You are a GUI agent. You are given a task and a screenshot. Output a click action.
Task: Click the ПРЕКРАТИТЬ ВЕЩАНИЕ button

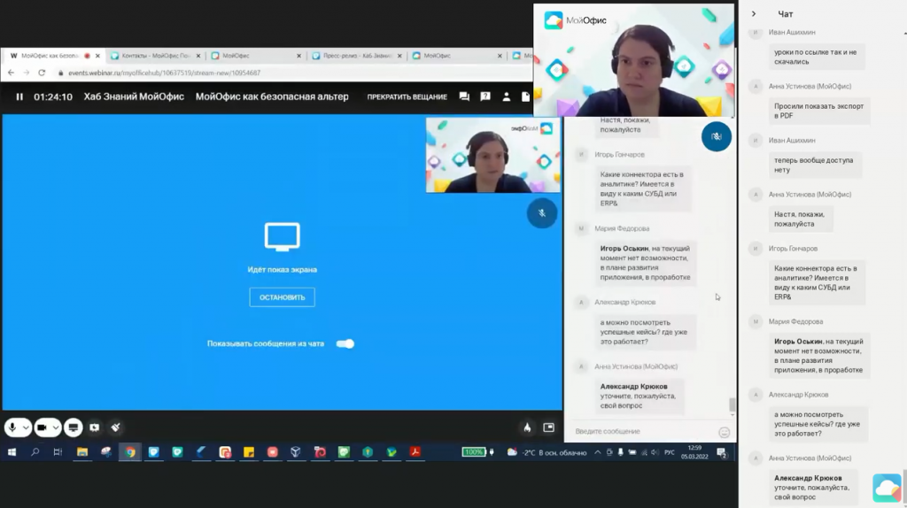[x=407, y=97]
